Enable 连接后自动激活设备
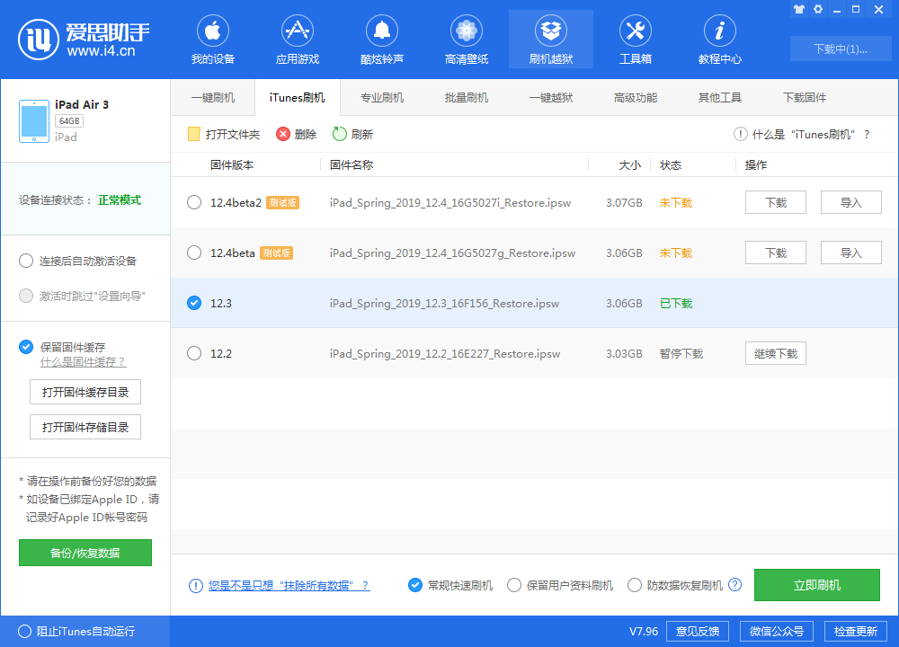Image resolution: width=899 pixels, height=647 pixels. click(26, 262)
